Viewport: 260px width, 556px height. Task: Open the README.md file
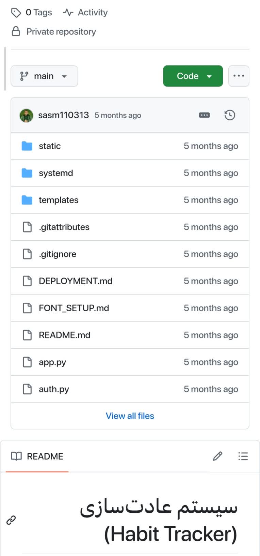tap(65, 335)
